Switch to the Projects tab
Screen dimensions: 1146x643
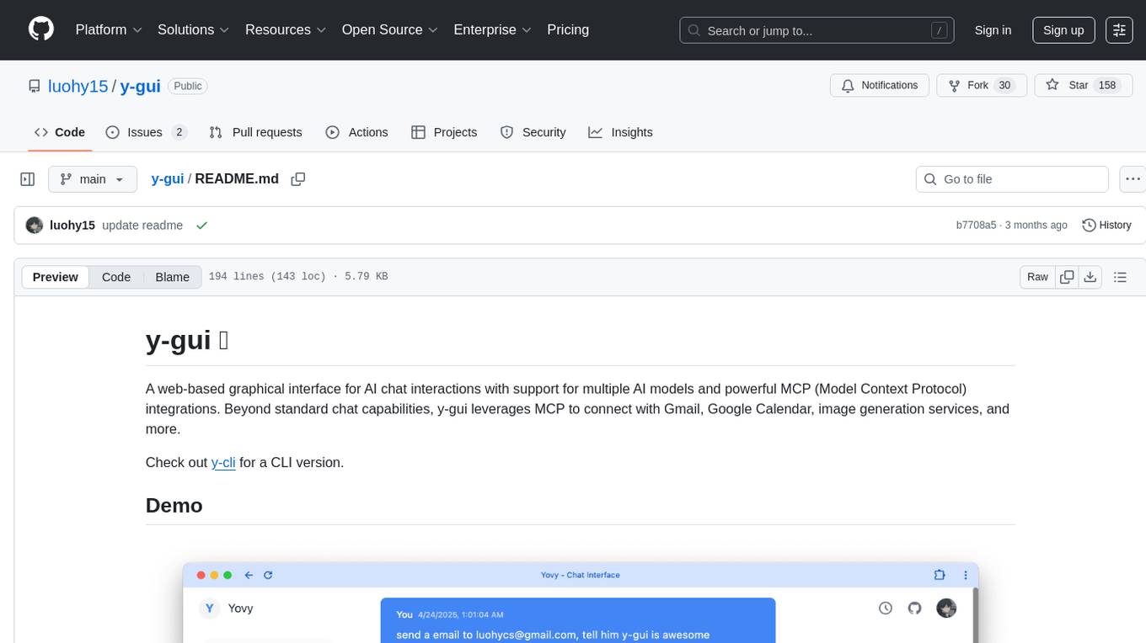tap(444, 132)
